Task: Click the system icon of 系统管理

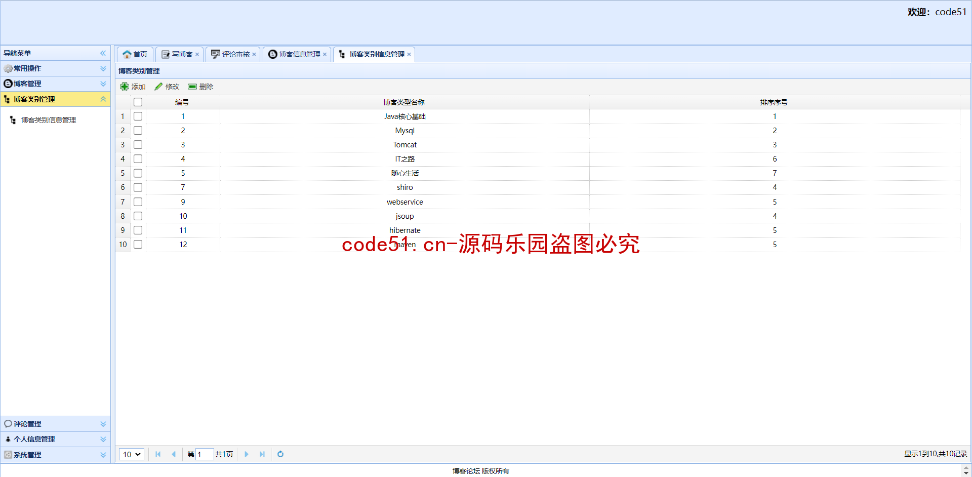Action: click(x=8, y=455)
